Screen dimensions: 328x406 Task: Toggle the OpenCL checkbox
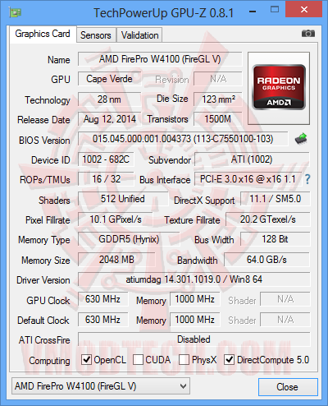pyautogui.click(x=86, y=359)
